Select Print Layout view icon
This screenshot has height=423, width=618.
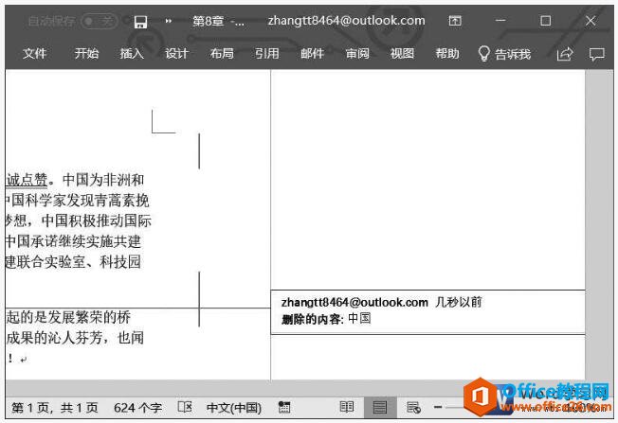[x=380, y=407]
